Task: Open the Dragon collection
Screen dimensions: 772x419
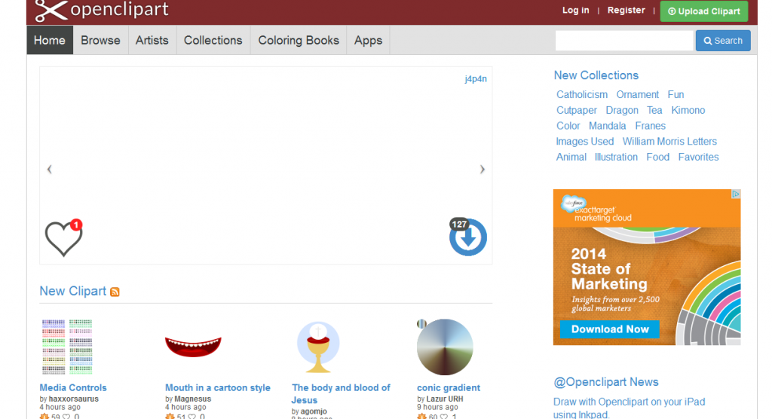Action: point(622,110)
